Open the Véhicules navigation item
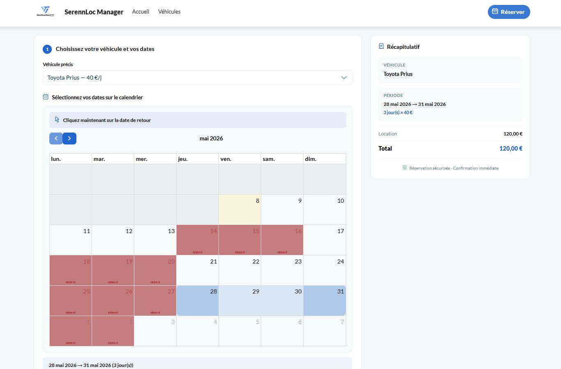The height and width of the screenshot is (369, 561). click(x=169, y=11)
